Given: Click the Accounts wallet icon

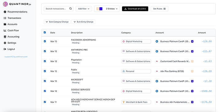Looking at the screenshot, I should click(x=5, y=24).
